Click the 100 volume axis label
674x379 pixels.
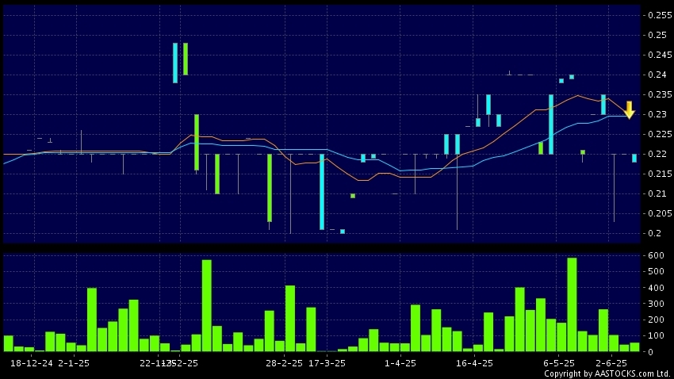coord(657,335)
